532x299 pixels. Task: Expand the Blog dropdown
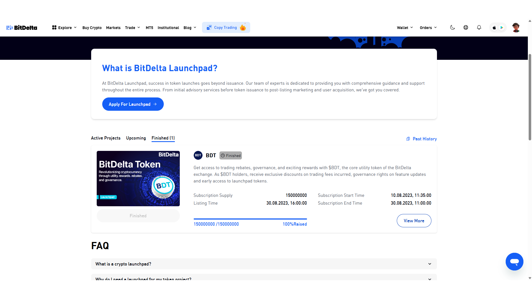190,28
